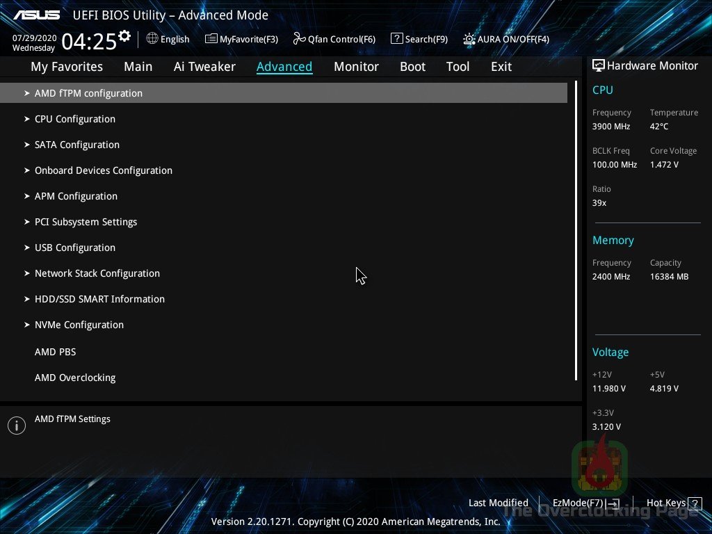Screen dimensions: 712x534
Task: Click the Hardware Monitor panel icon
Action: 599,65
